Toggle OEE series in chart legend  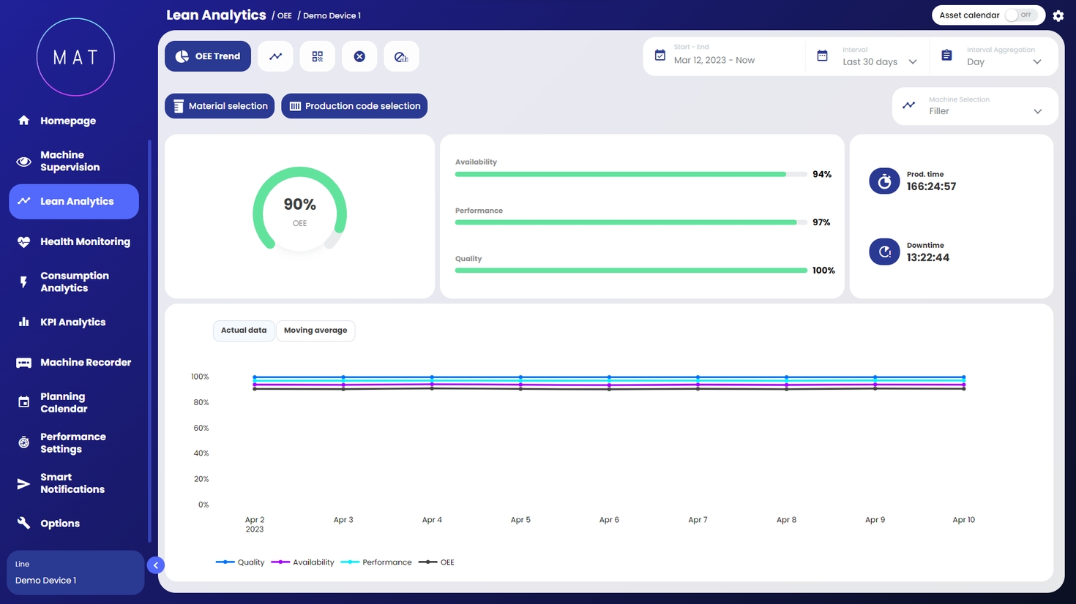pos(437,562)
